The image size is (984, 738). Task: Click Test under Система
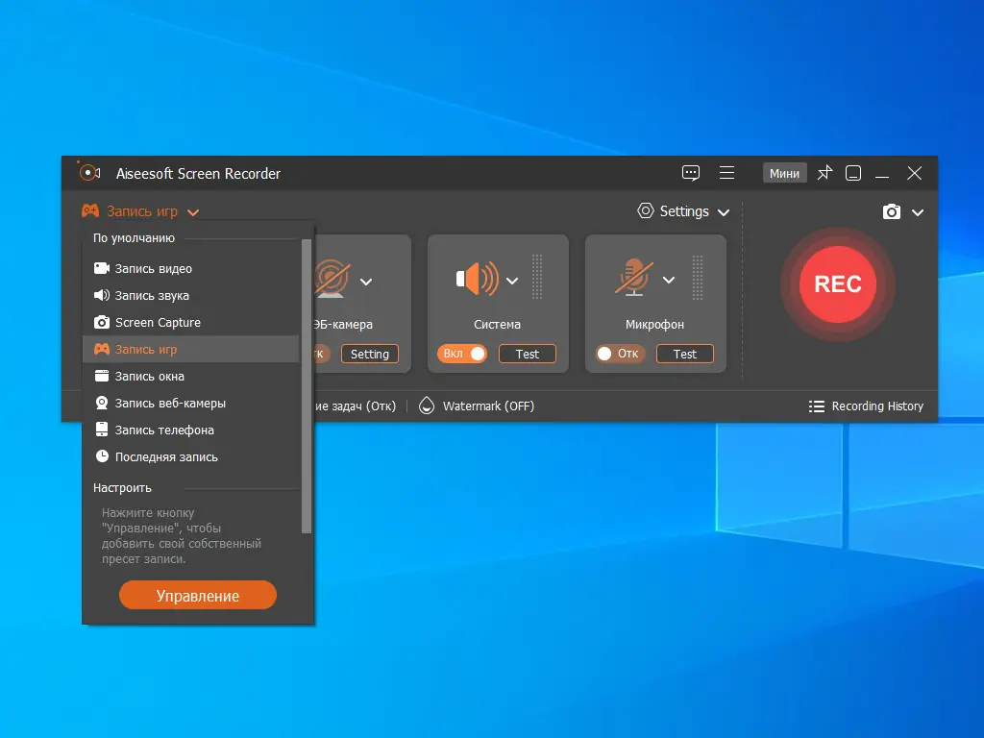coord(528,354)
